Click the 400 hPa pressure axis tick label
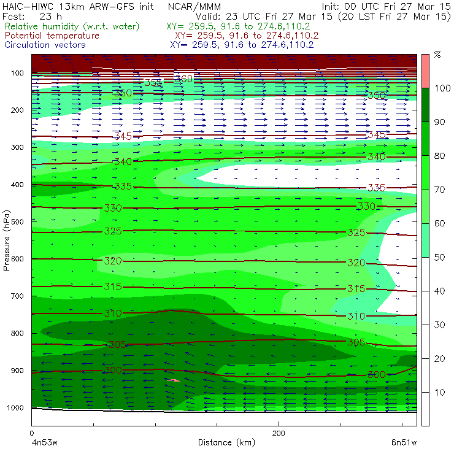 (17, 185)
